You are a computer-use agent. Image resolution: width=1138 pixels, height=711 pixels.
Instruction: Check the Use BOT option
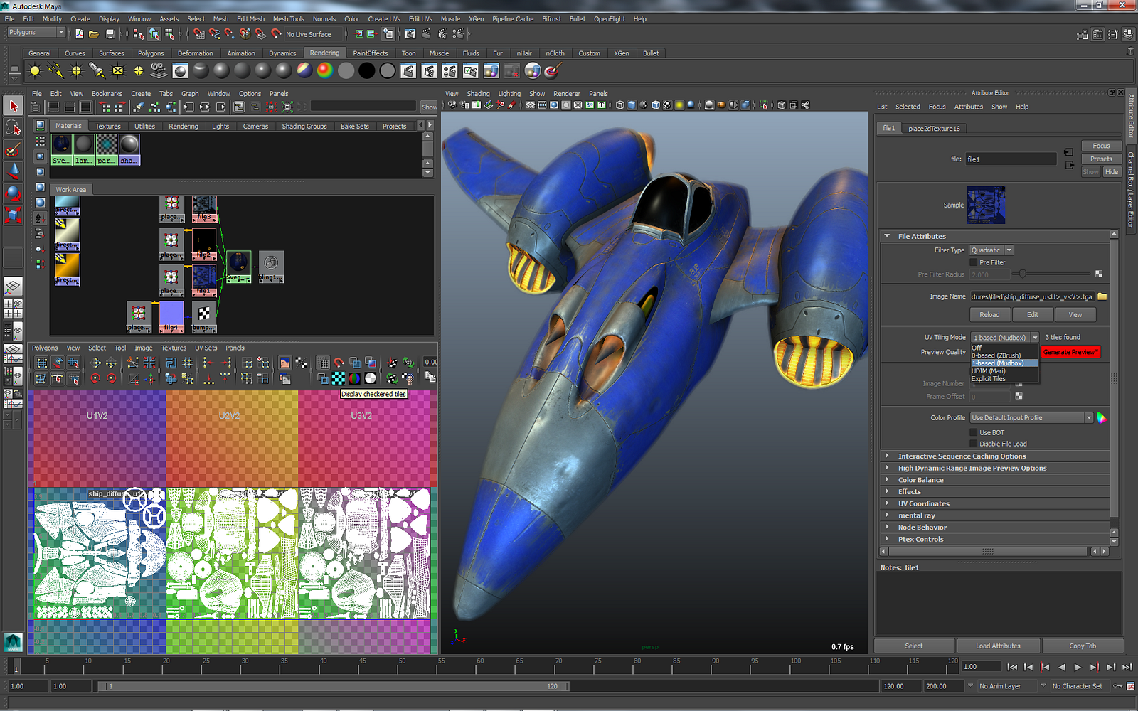click(x=974, y=432)
